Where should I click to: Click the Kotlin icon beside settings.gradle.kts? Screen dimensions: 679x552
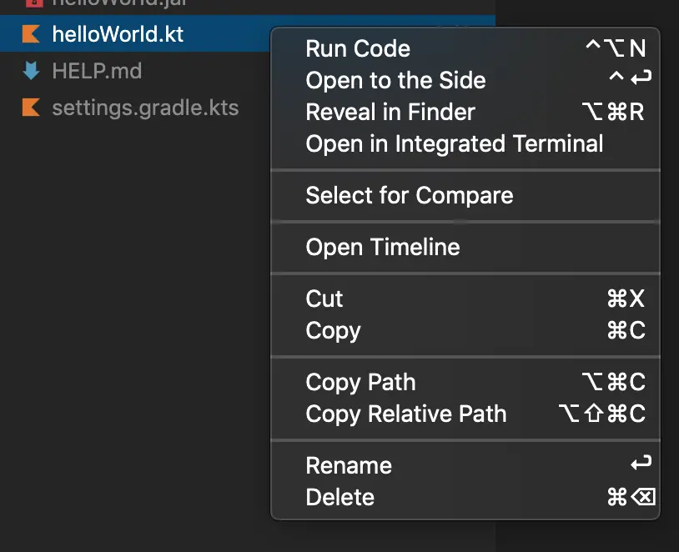(x=31, y=108)
